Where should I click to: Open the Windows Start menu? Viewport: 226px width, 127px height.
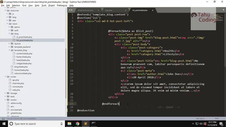[x=4, y=124]
